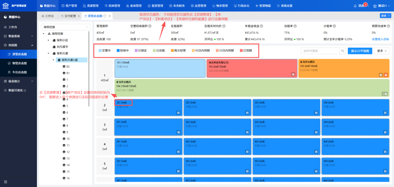This screenshot has width=394, height=187.
Task: Expand the 保利小区 tree node
Action: pos(48,40)
